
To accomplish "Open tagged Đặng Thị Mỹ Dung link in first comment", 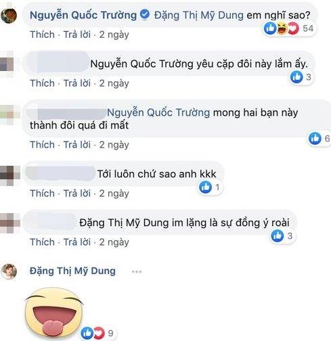I will pos(199,16).
